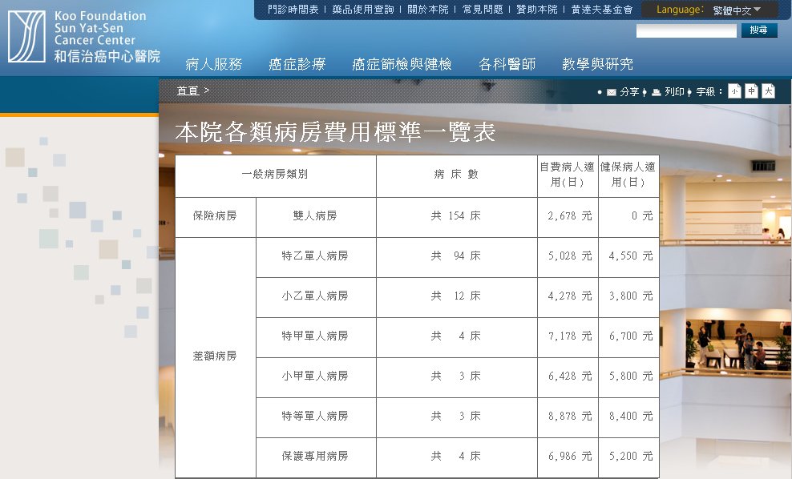Image resolution: width=792 pixels, height=479 pixels.
Task: Click the 雙人病房 cell
Action: [316, 218]
